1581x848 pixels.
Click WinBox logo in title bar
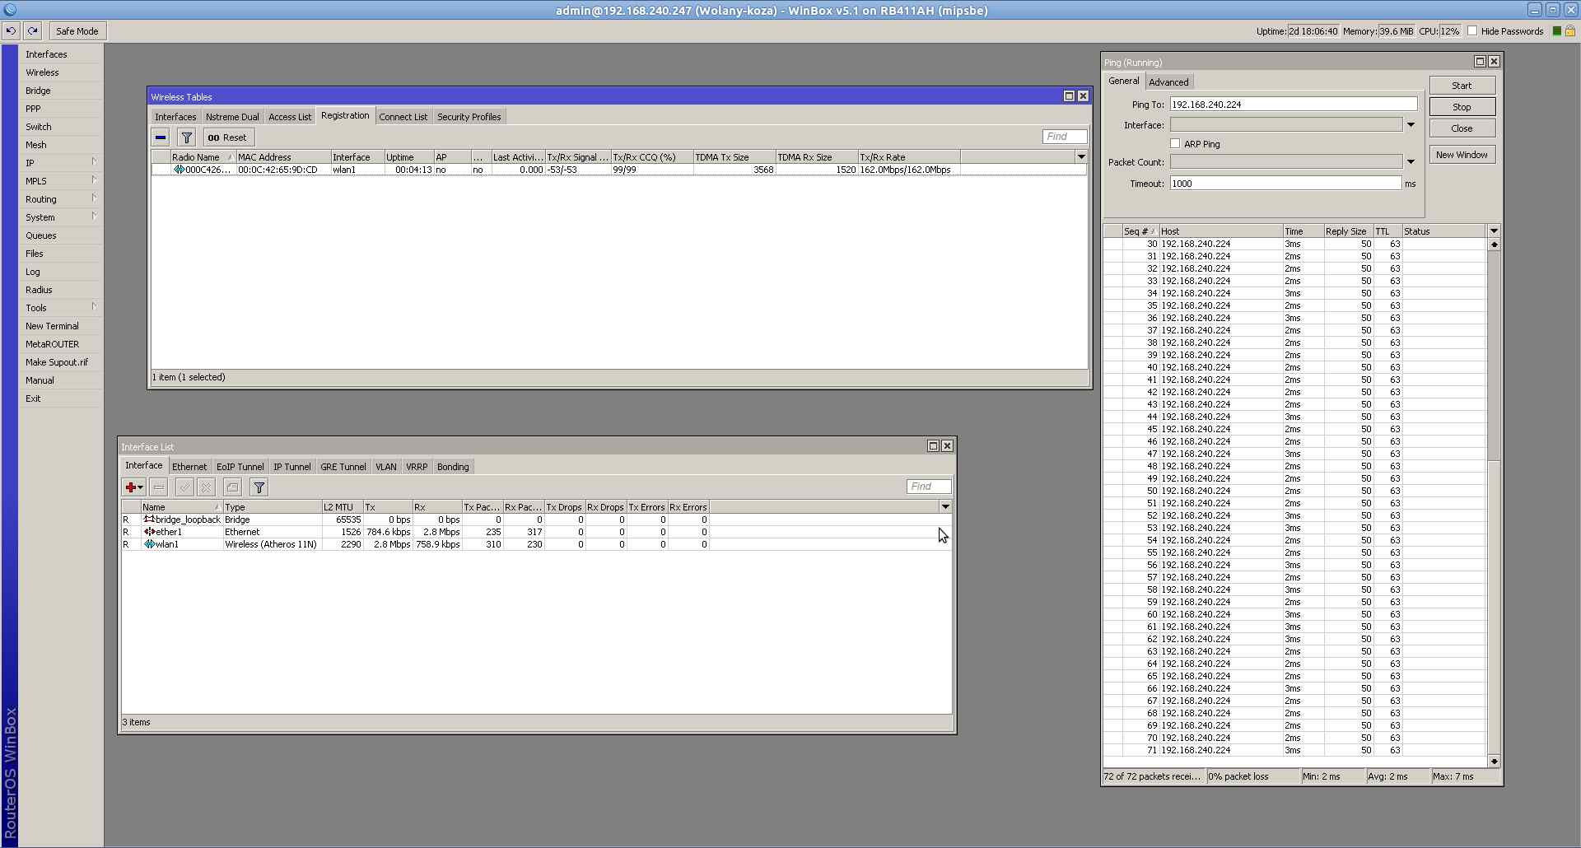tap(10, 10)
